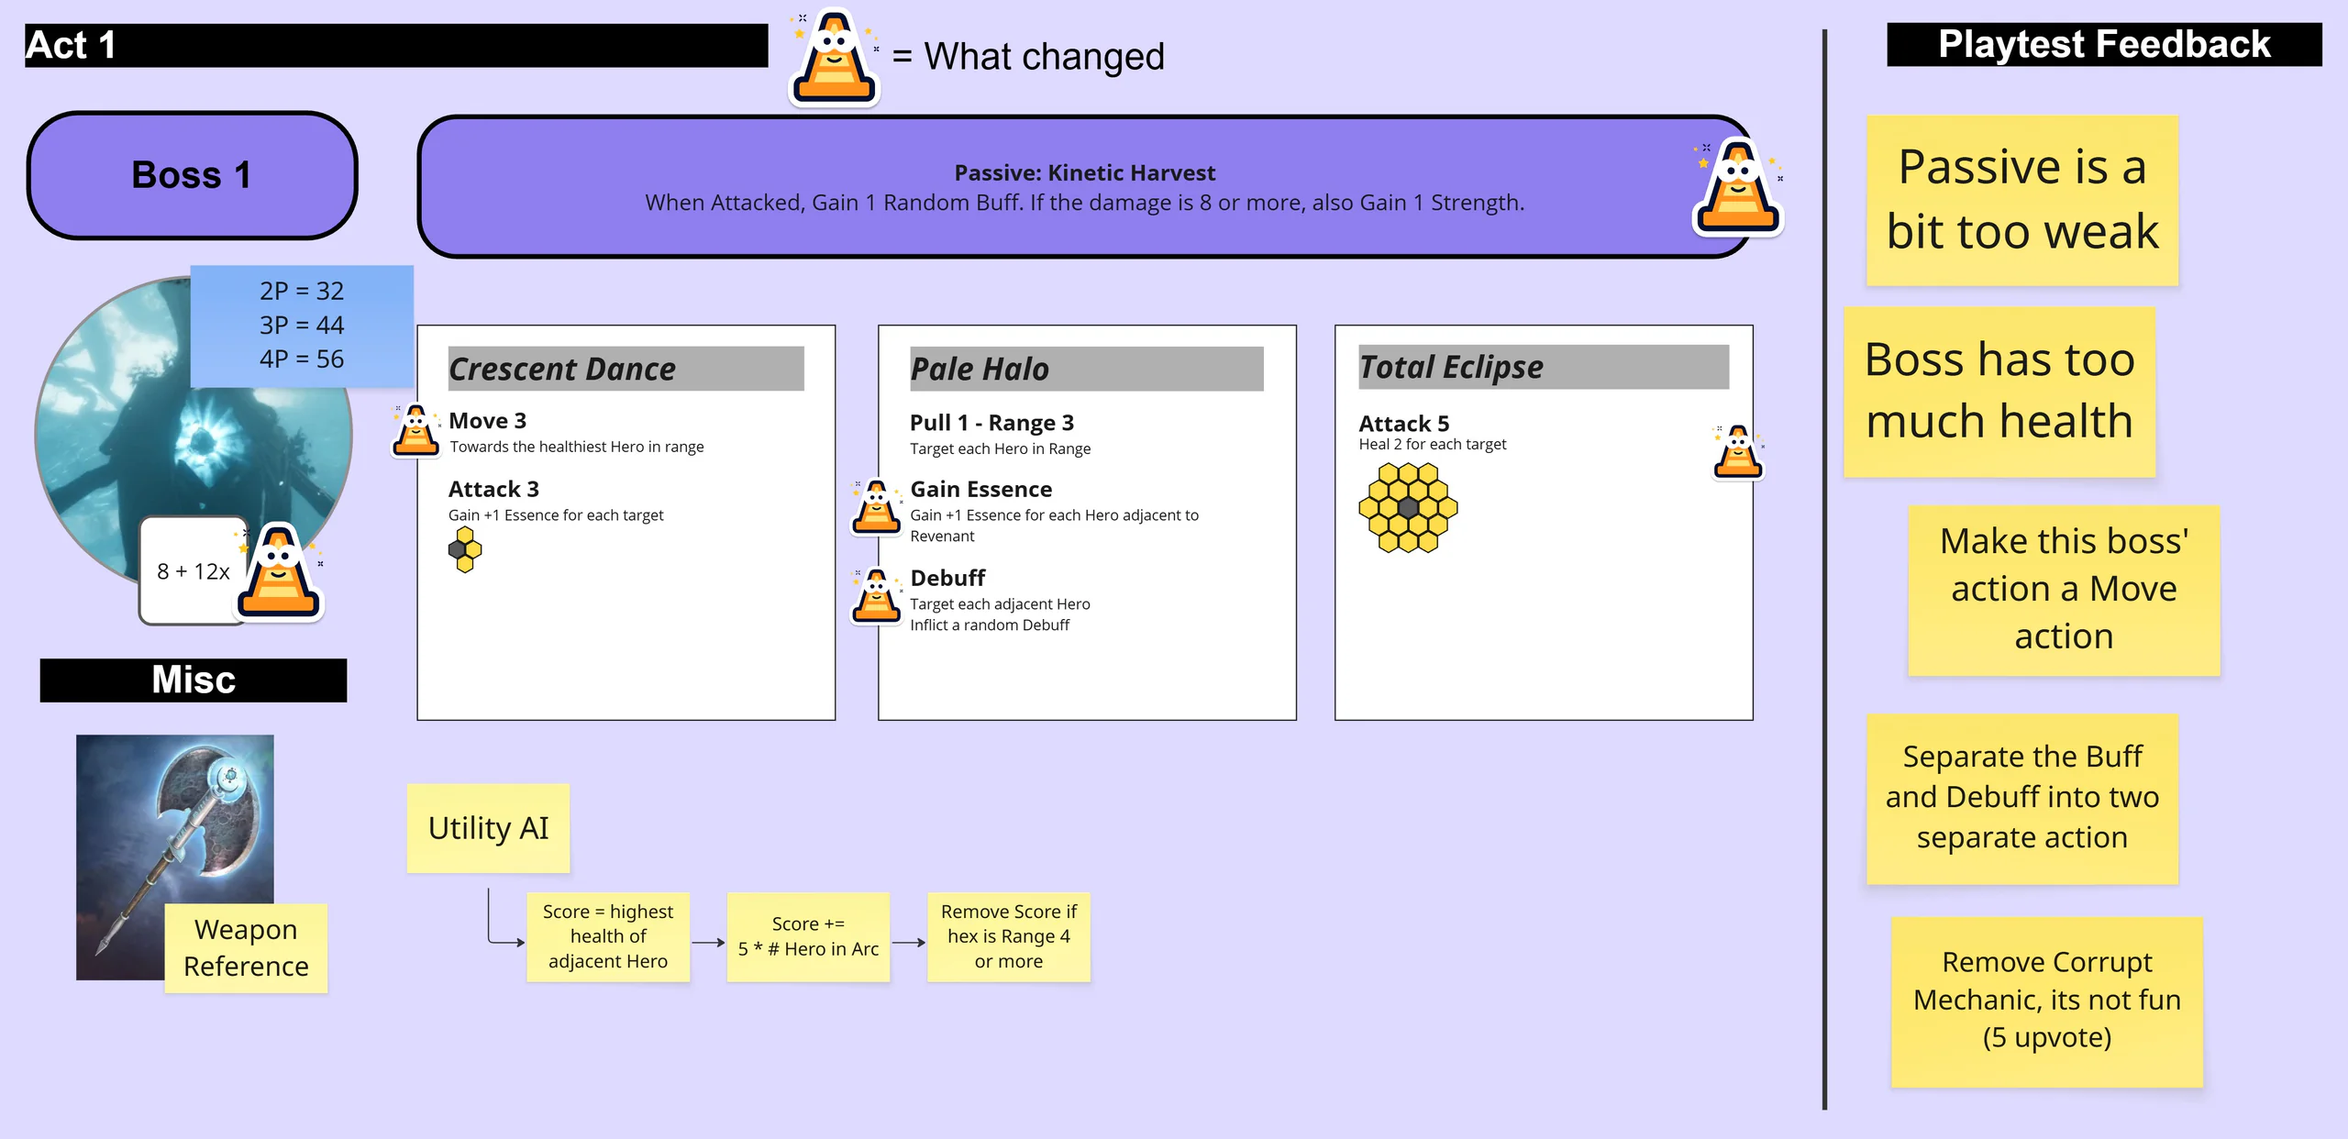Click the 'Passive is a bit too weak' sticky

click(x=2022, y=200)
